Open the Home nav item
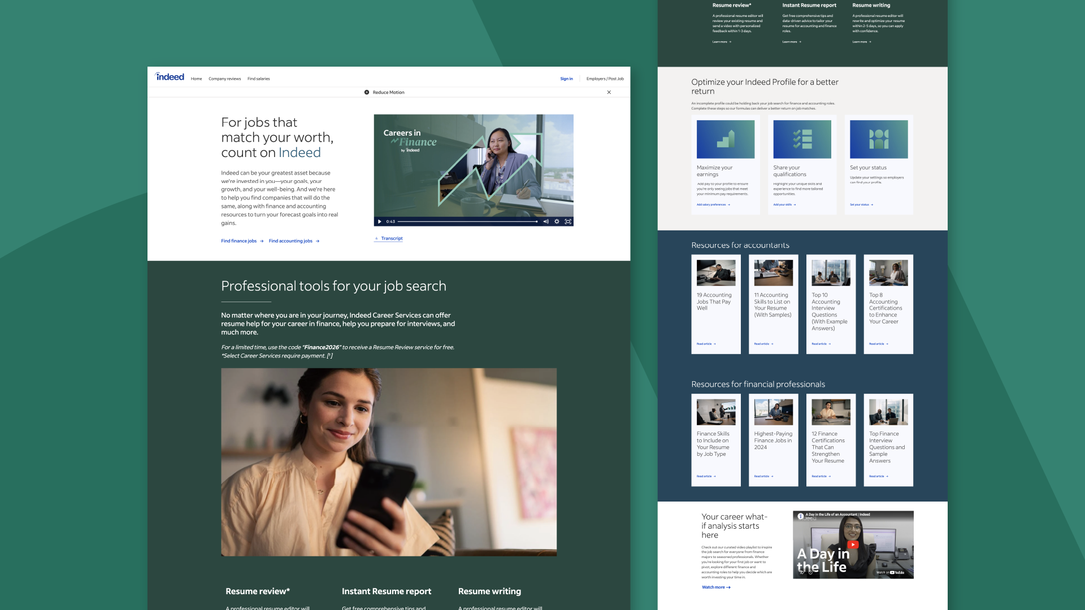Viewport: 1085px width, 610px height. (196, 79)
